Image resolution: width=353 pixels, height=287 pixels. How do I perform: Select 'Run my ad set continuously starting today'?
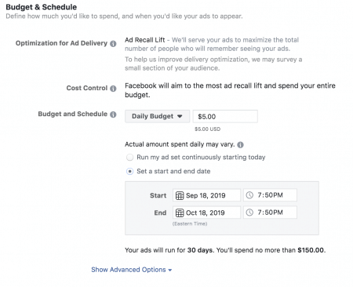(129, 158)
